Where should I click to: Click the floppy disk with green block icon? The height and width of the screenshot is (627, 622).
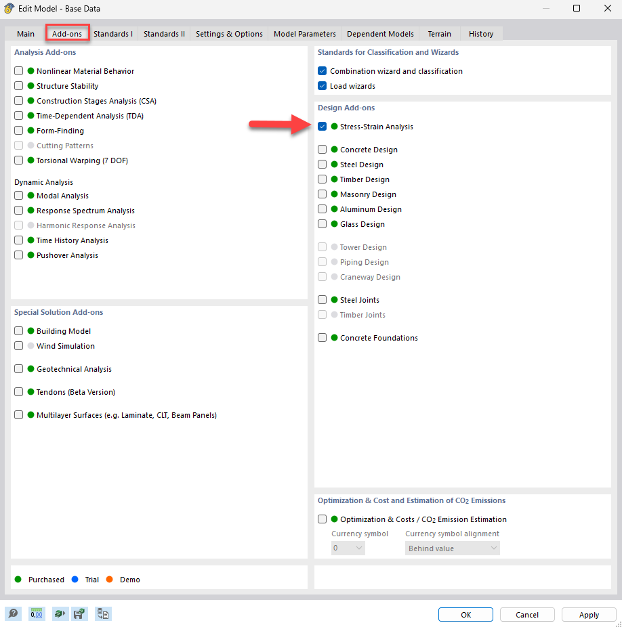pyautogui.click(x=80, y=613)
